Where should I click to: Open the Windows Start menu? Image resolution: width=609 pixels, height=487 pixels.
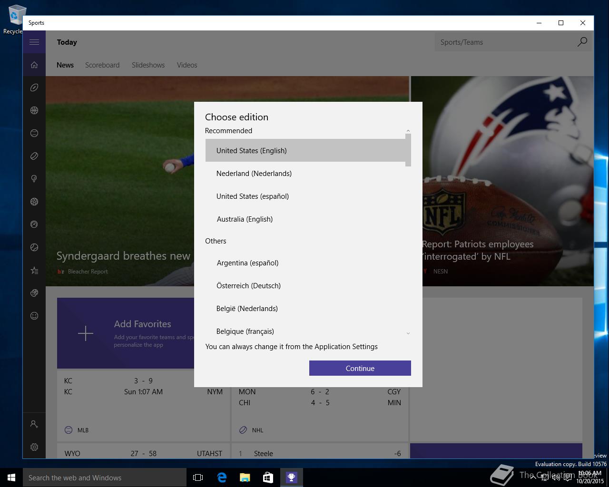[x=11, y=477]
